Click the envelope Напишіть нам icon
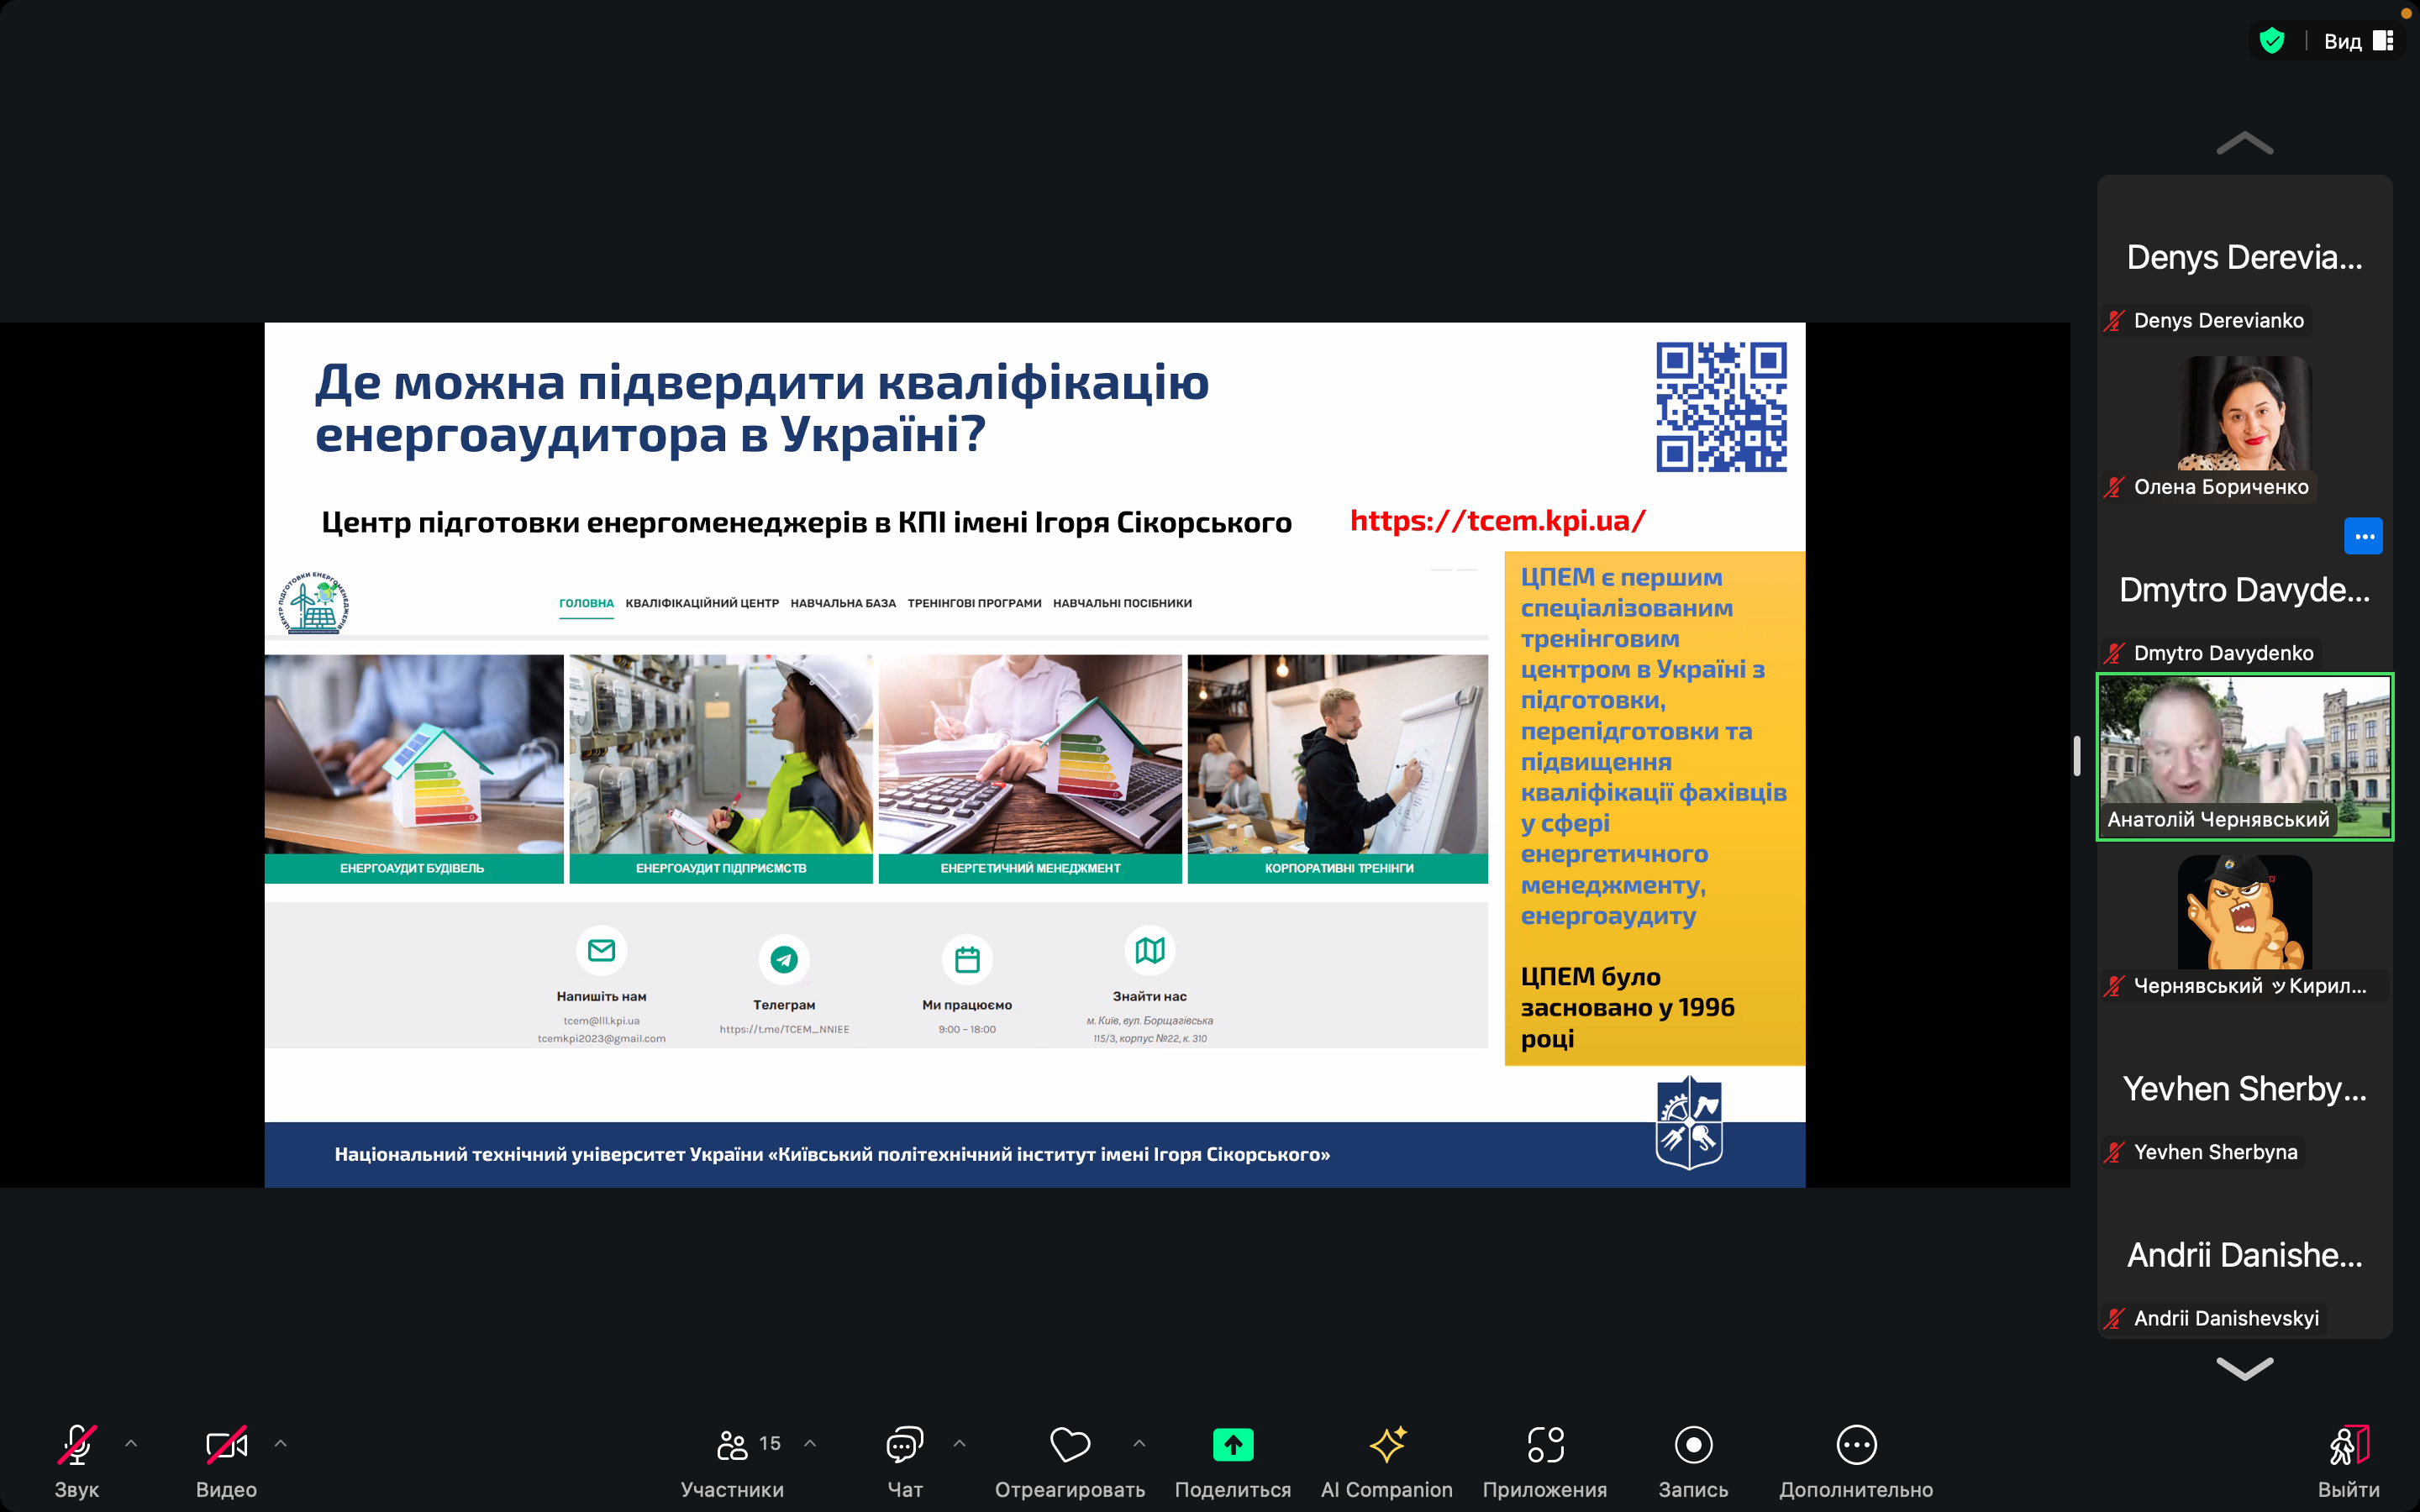Image resolution: width=2420 pixels, height=1512 pixels. (x=601, y=950)
